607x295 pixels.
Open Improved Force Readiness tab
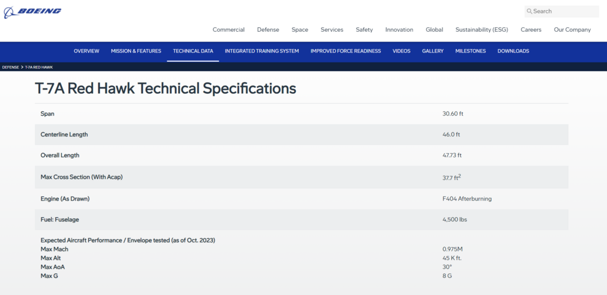[x=346, y=51]
